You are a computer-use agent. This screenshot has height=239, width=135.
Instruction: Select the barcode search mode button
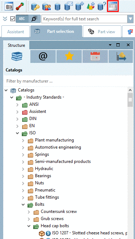(x=34, y=19)
